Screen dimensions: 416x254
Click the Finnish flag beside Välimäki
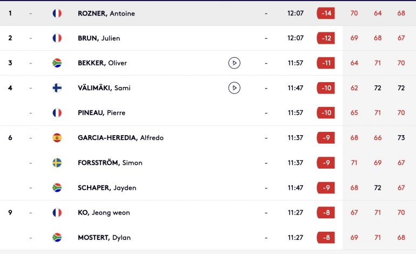point(57,88)
